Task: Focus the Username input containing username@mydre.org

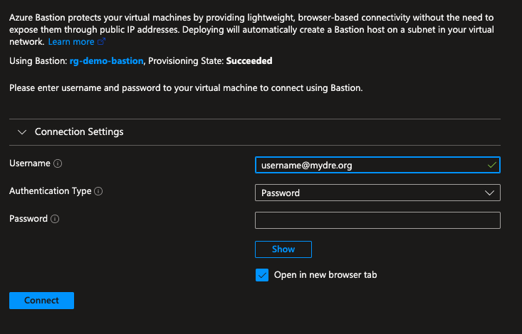Action: pos(377,165)
